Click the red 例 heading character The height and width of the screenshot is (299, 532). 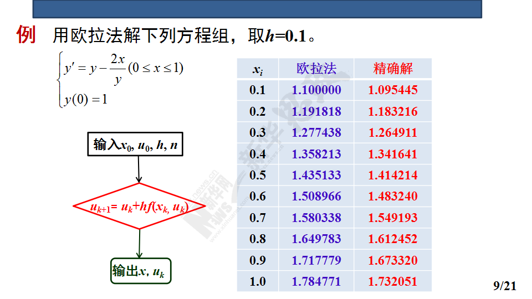coord(26,34)
